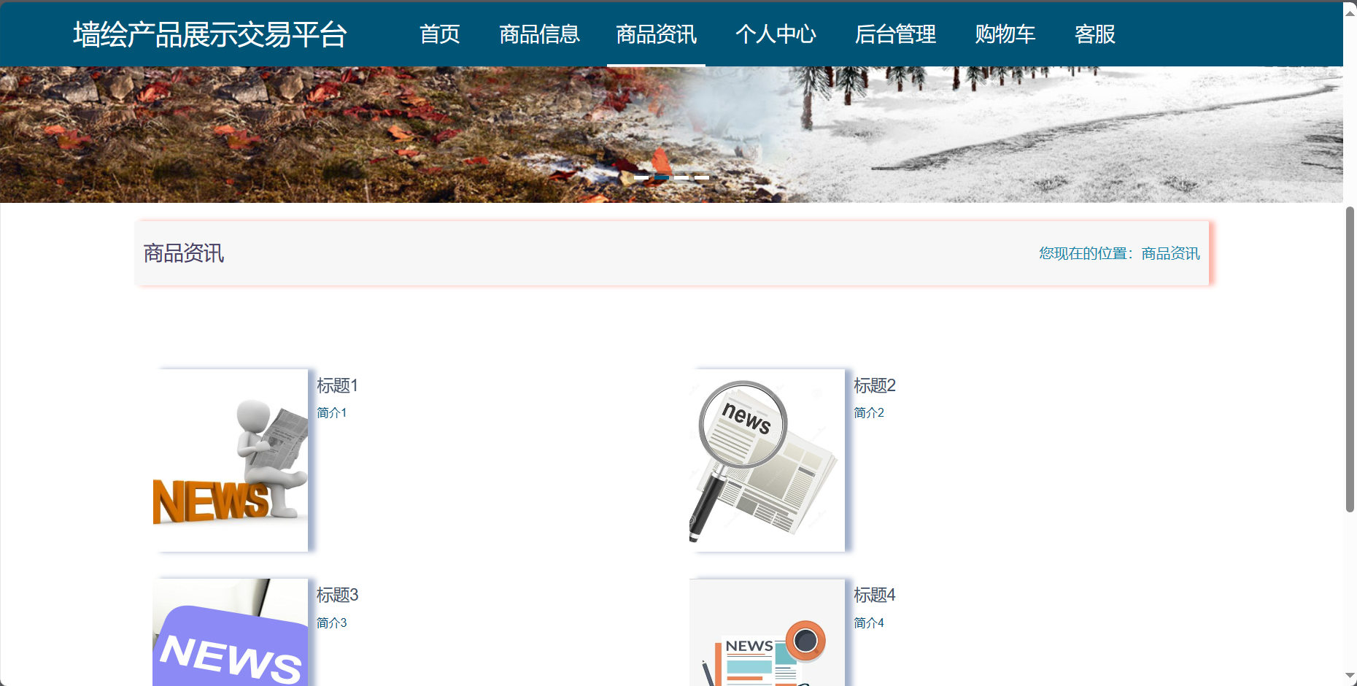Navigate to 后台管理
This screenshot has width=1357, height=686.
pos(895,34)
